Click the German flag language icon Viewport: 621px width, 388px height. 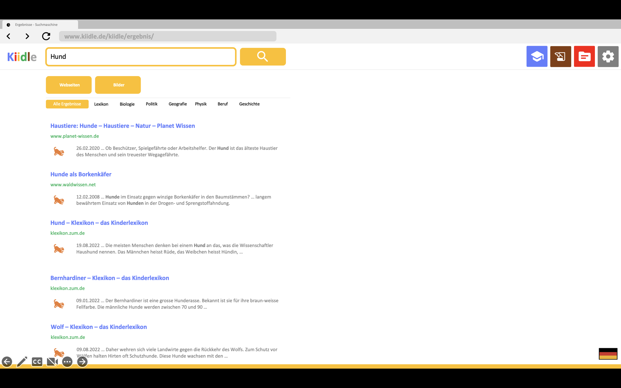(x=608, y=354)
